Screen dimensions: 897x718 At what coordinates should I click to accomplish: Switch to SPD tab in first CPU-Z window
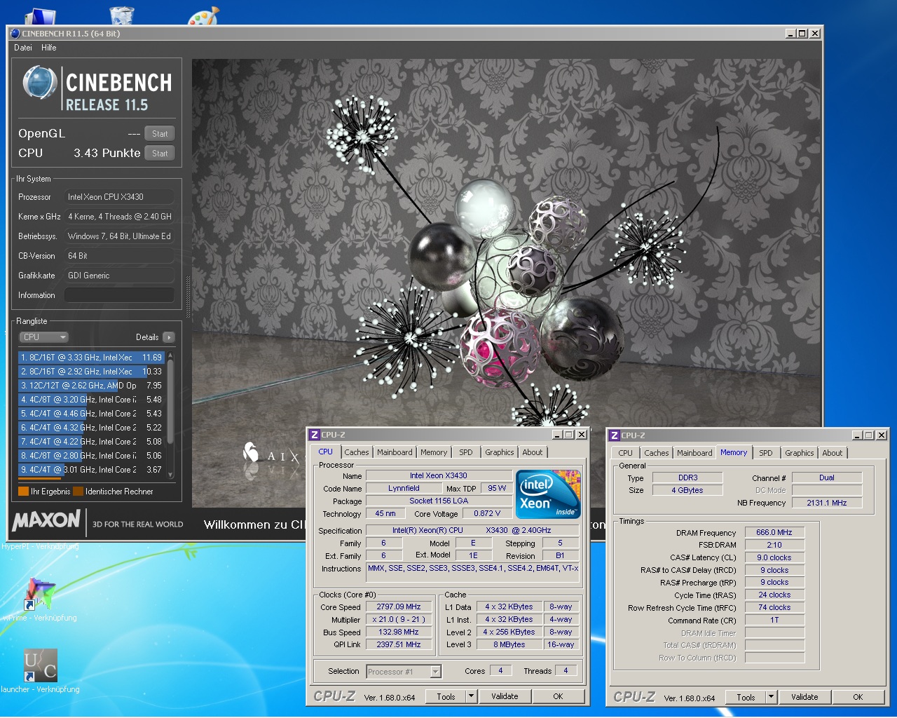[466, 452]
